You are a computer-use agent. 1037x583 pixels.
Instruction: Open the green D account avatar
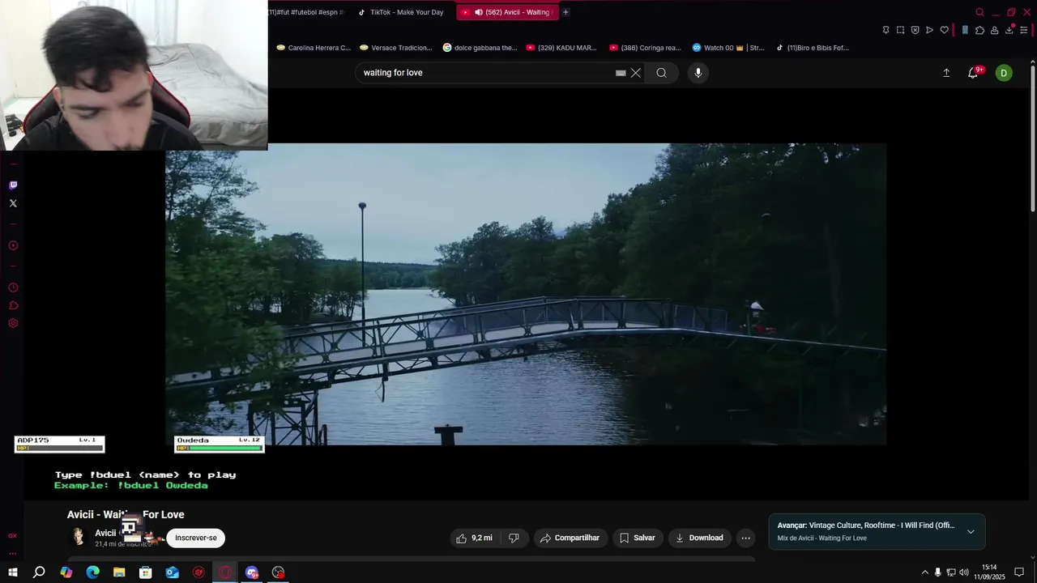(x=1004, y=73)
